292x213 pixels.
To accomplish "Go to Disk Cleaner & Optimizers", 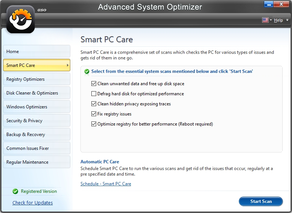I will tap(37, 93).
